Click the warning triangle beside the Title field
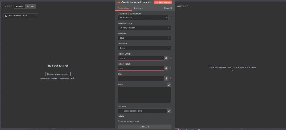This screenshot has width=286, height=130. (171, 78)
